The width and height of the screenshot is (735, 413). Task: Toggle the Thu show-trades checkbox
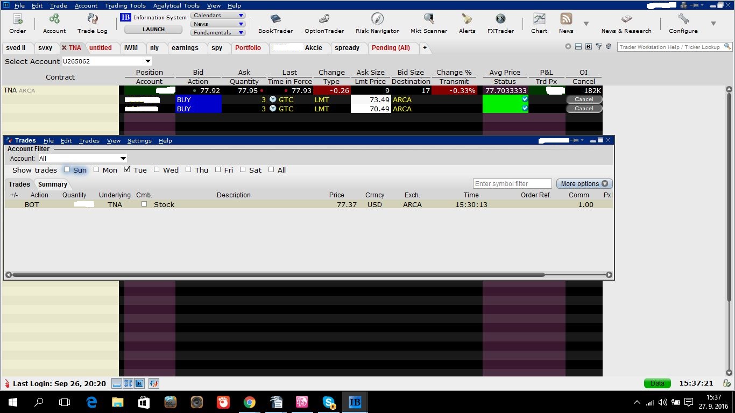[188, 169]
